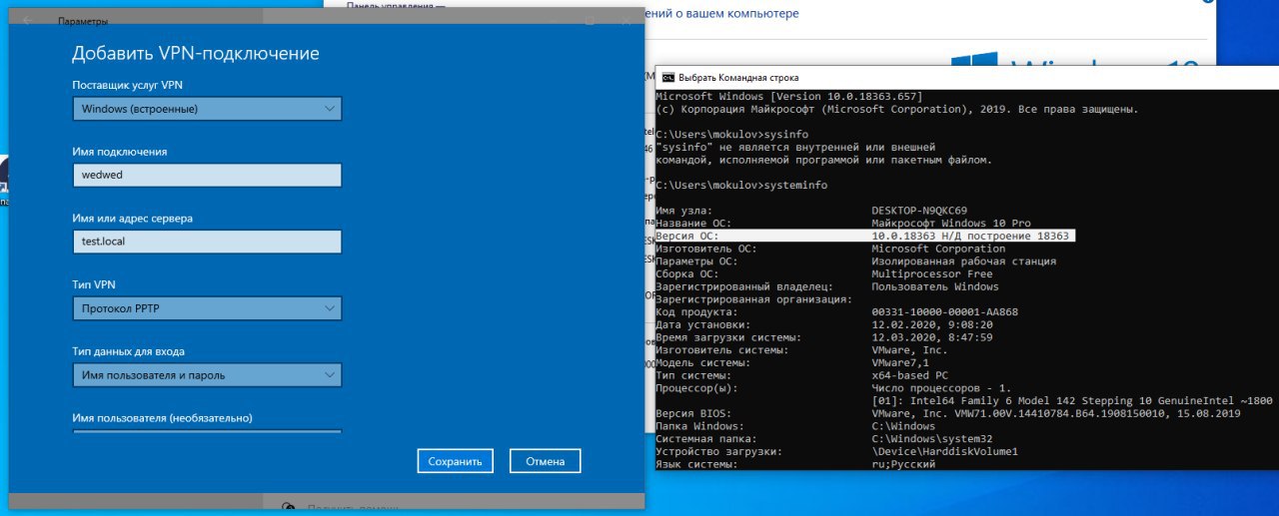This screenshot has height=516, width=1279.
Task: Click the Параметры window title text
Action: pyautogui.click(x=84, y=21)
